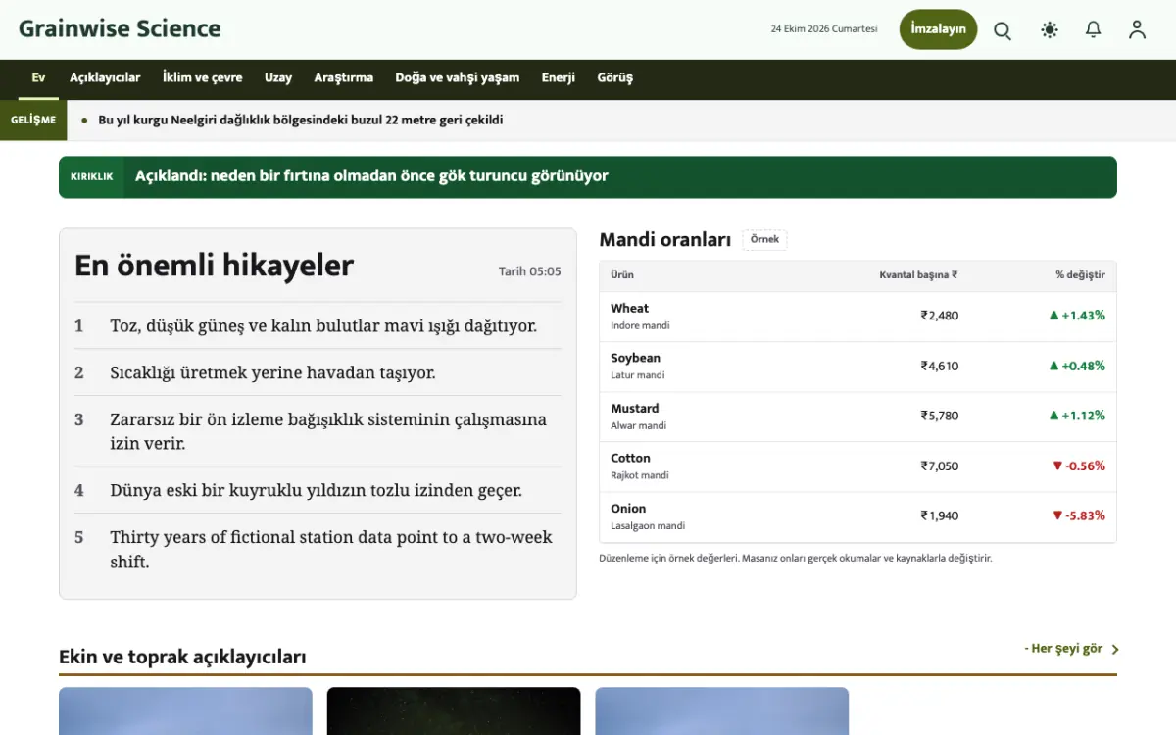Click the İmzalayın button
The width and height of the screenshot is (1176, 735).
pos(938,29)
